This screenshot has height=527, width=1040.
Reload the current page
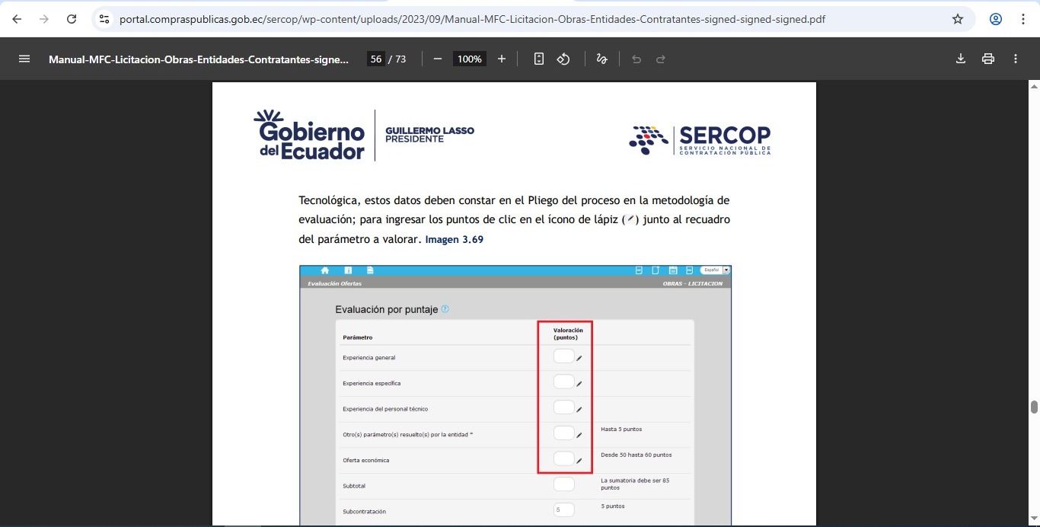(72, 19)
